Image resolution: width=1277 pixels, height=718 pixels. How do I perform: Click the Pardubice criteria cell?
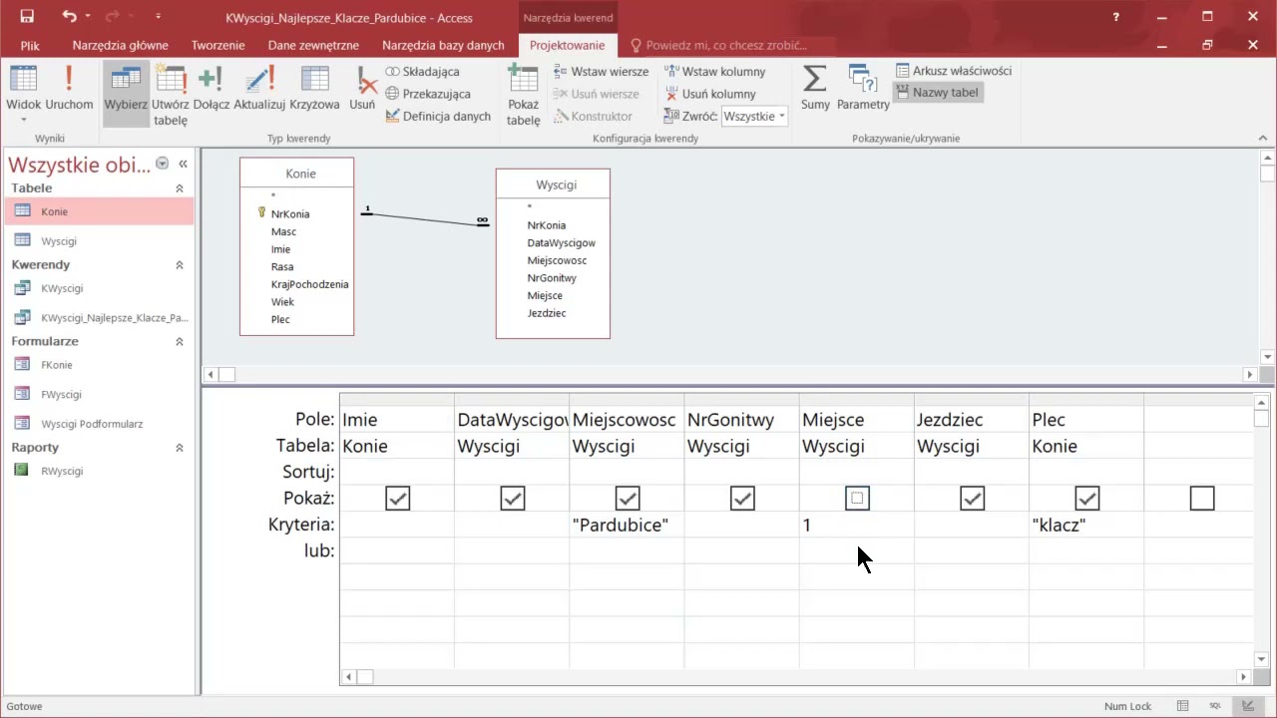(x=627, y=526)
